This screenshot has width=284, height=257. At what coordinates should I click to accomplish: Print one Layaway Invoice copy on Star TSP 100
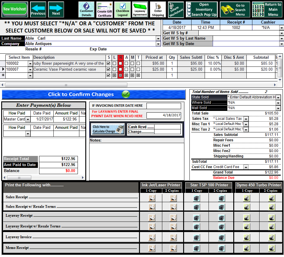(196, 238)
